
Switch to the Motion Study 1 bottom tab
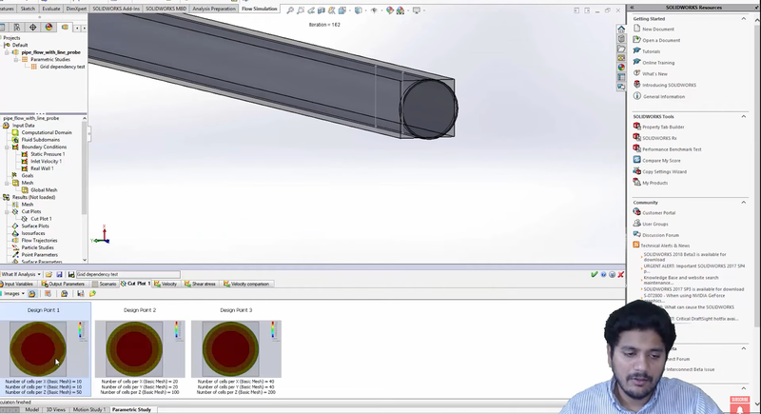88,409
